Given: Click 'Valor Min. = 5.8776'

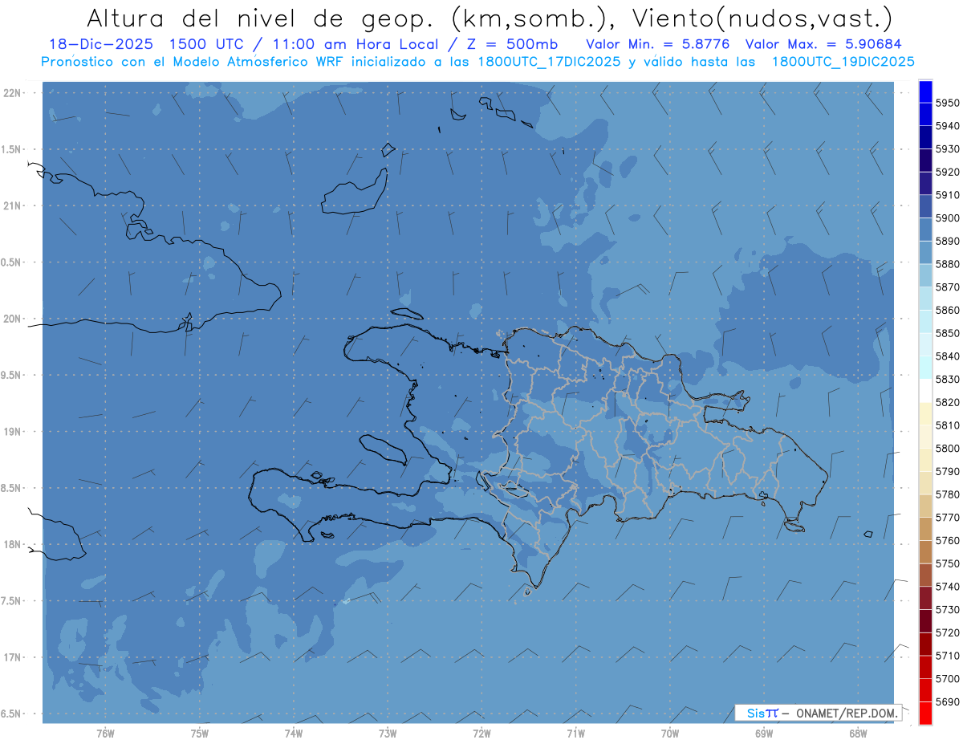Looking at the screenshot, I should point(658,44).
